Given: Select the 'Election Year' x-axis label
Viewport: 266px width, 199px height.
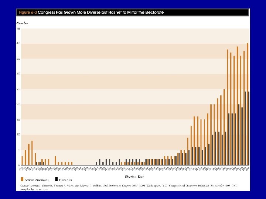Looking at the screenshot, I should 134,177.
